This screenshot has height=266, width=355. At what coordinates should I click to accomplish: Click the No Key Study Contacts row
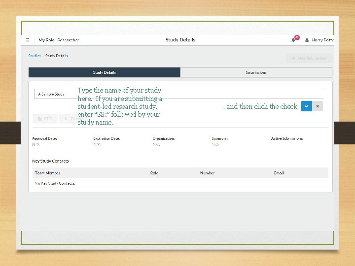(180, 183)
